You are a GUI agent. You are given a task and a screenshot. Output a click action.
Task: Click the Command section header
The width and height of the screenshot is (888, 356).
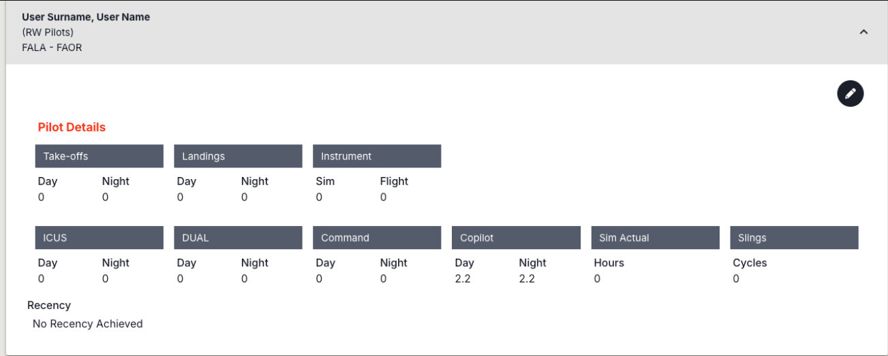pyautogui.click(x=377, y=238)
